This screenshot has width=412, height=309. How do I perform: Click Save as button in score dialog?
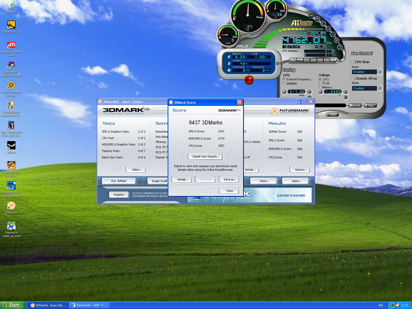point(230,179)
